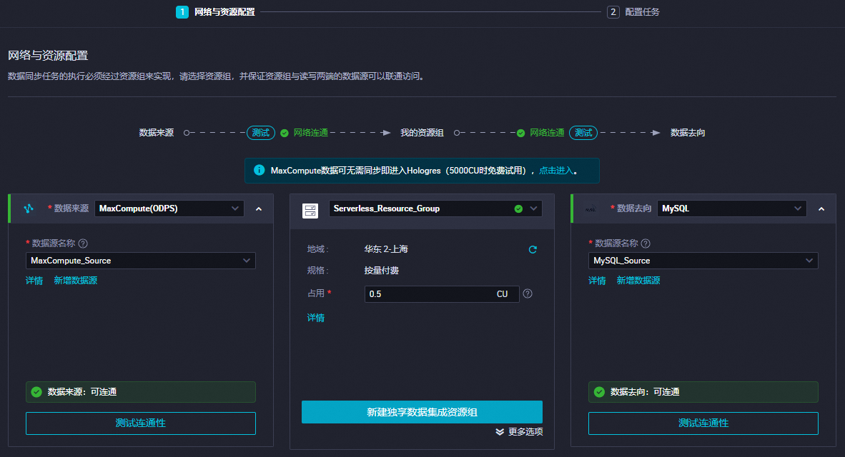Open the MySQL_Source data source name dropdown
This screenshot has width=845, height=457.
point(703,261)
